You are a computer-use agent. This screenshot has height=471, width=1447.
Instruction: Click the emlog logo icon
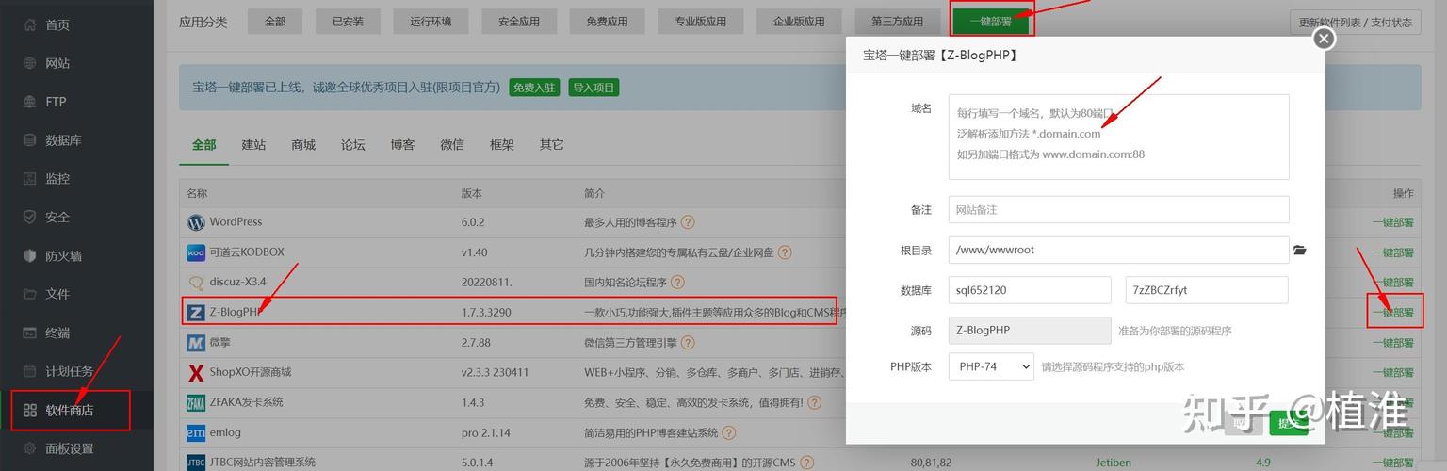[196, 433]
